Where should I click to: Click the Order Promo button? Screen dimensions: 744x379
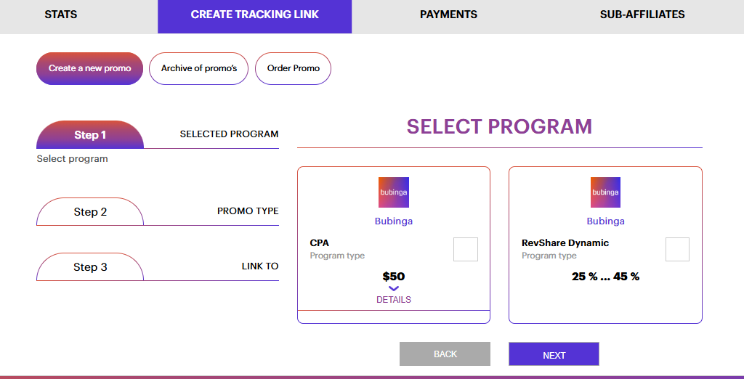click(294, 68)
